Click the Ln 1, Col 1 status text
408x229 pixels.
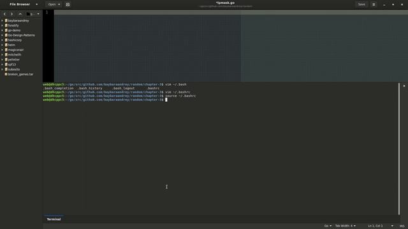pos(375,226)
